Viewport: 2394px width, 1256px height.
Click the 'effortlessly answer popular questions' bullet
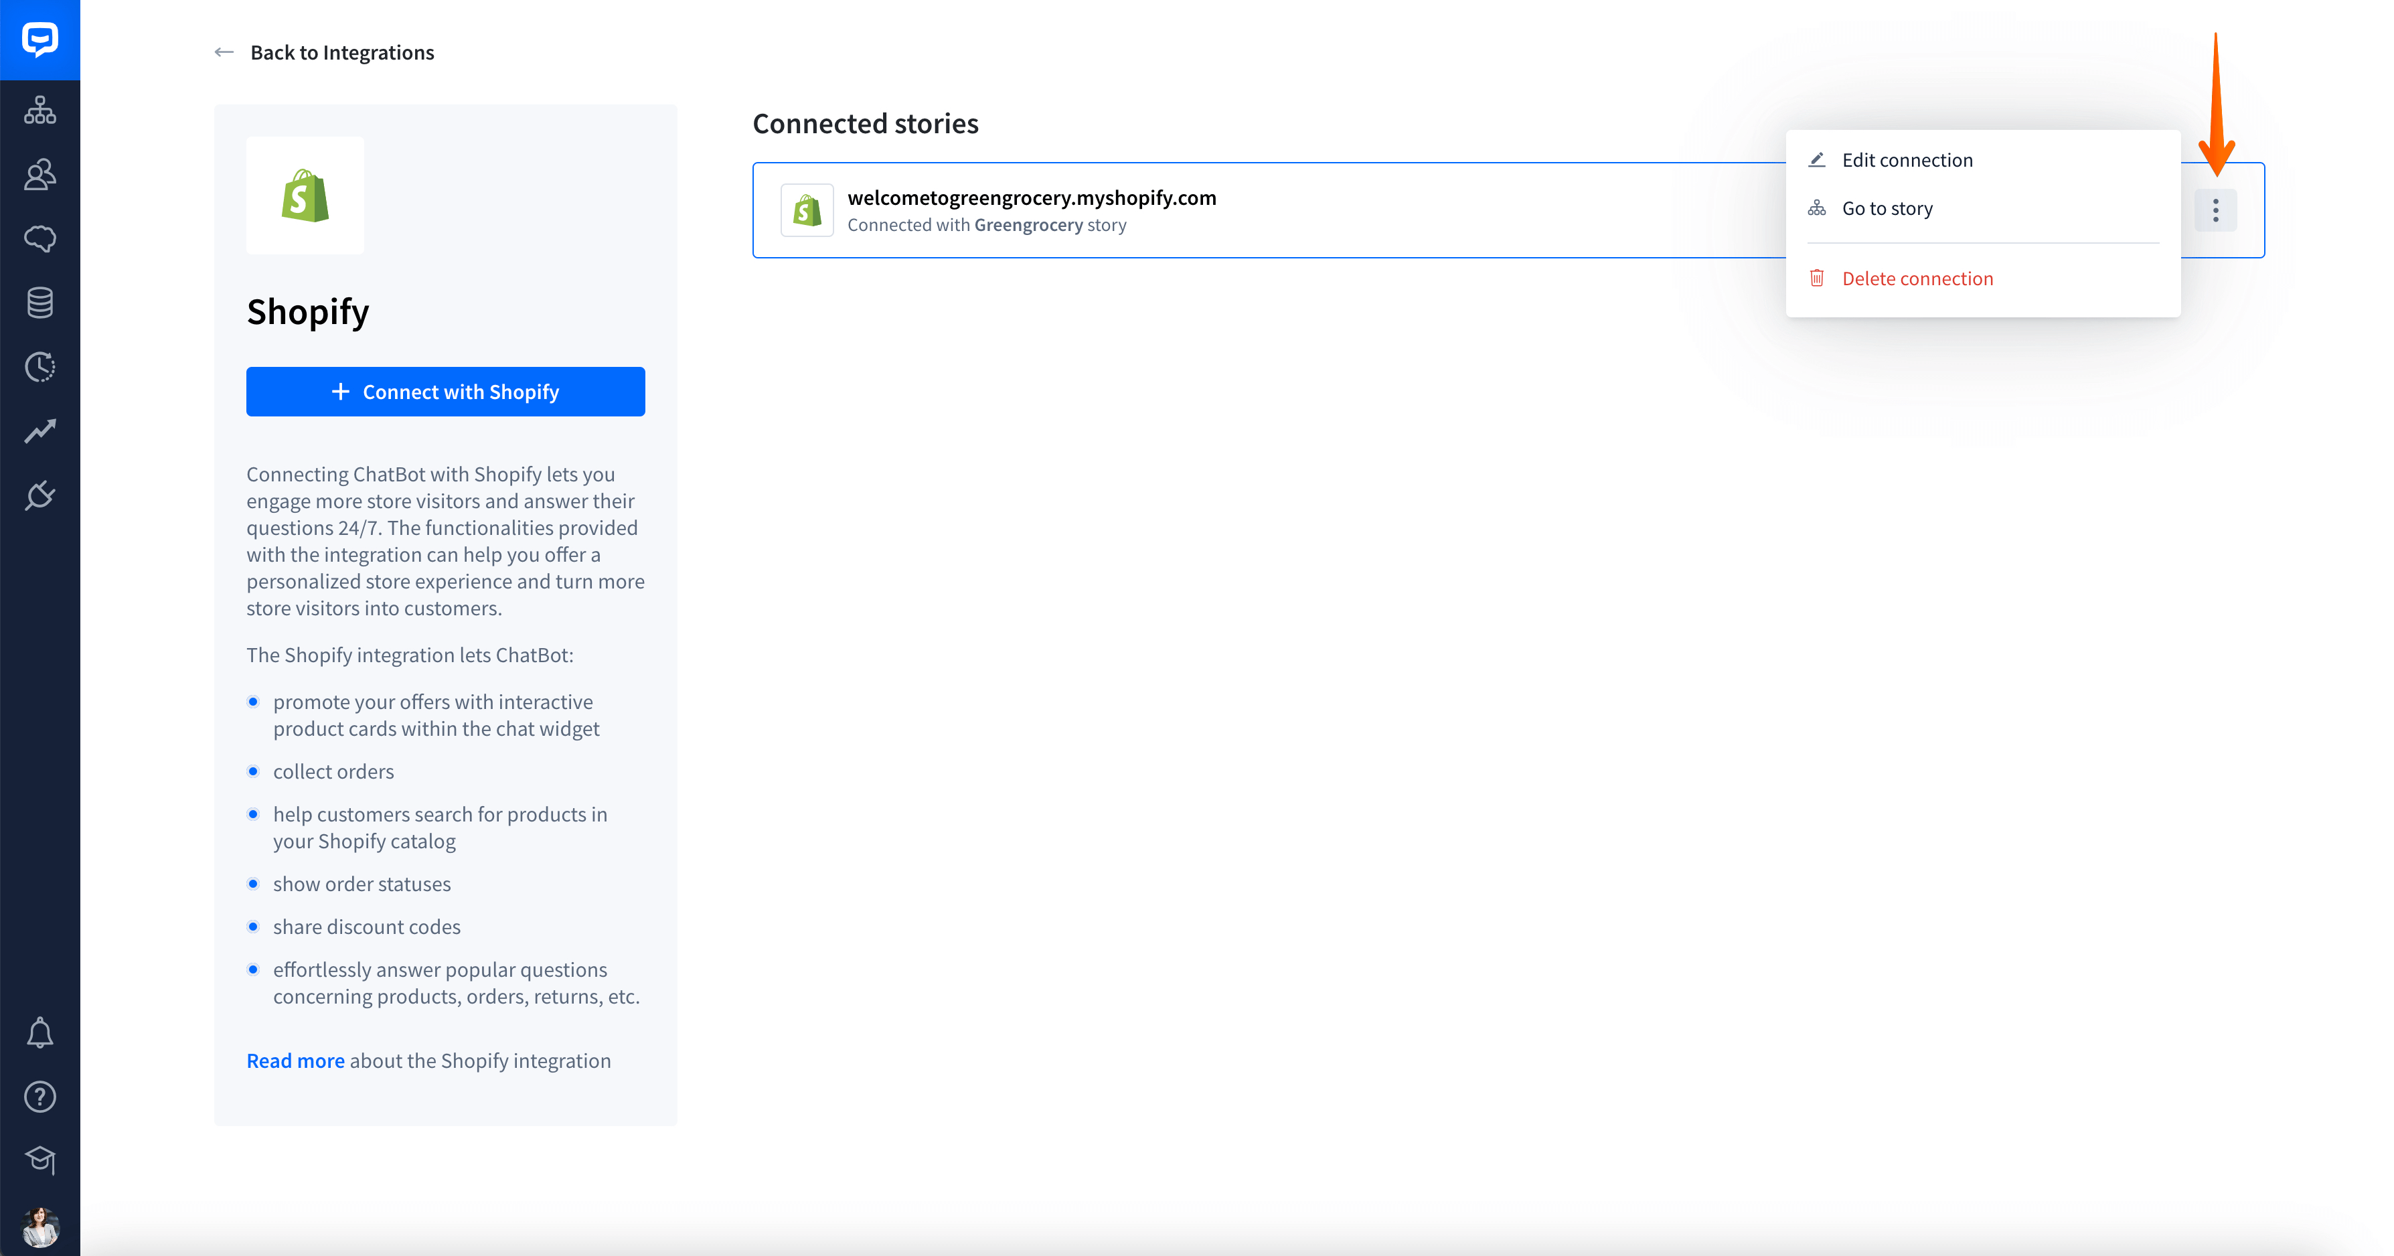tap(457, 983)
